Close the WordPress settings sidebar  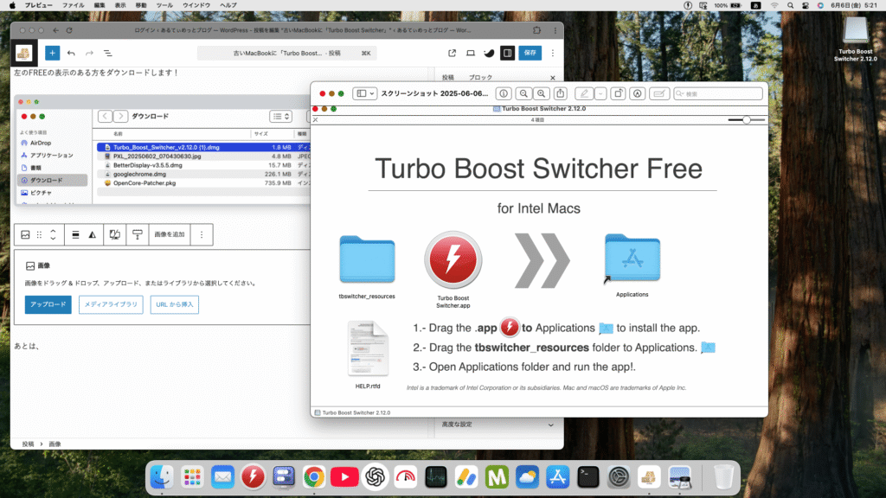(x=553, y=77)
